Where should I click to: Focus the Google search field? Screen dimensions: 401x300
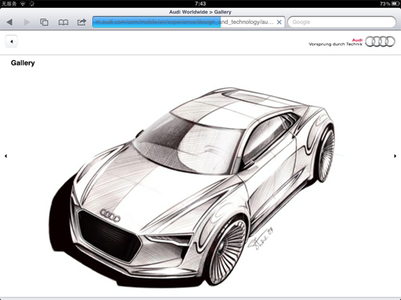point(342,22)
